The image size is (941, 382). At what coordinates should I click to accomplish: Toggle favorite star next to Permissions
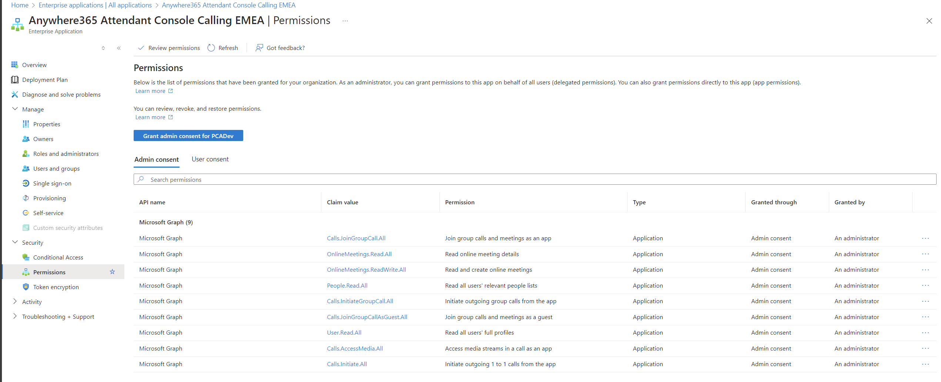click(112, 272)
